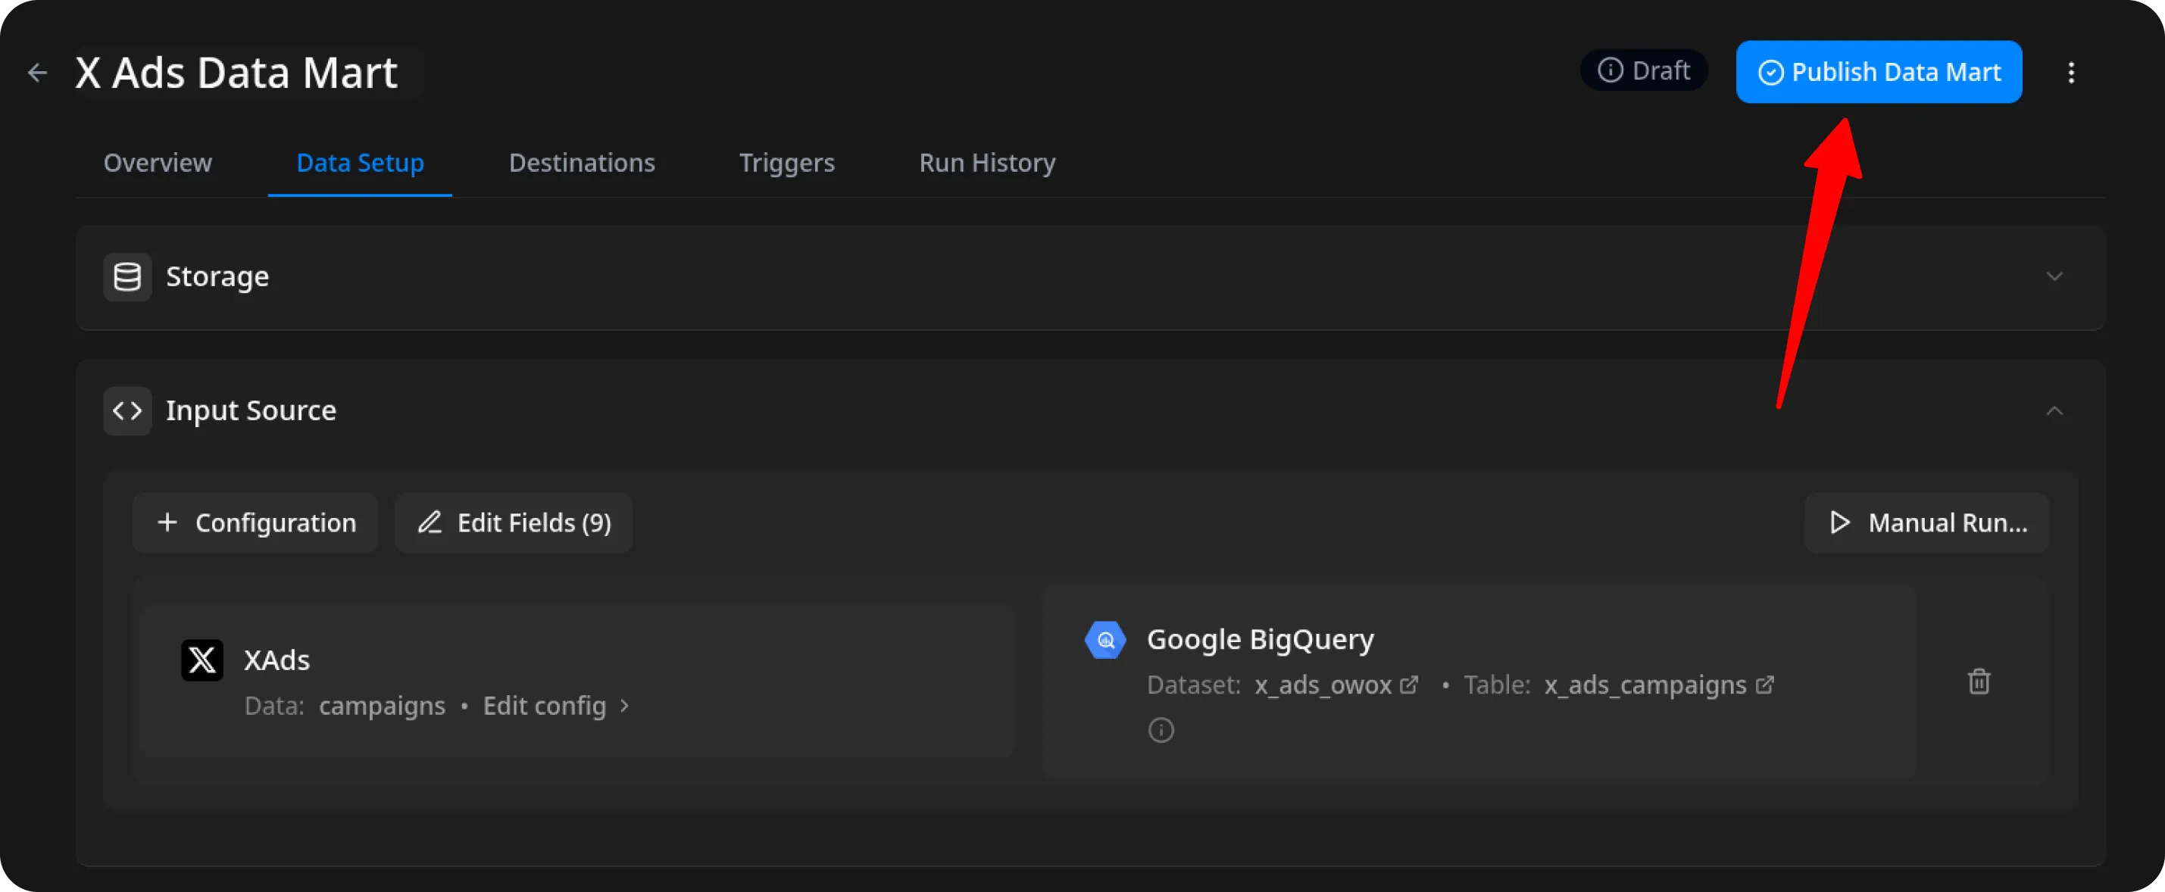Click the info icon under Google BigQuery
Viewport: 2165px width, 892px height.
[1161, 730]
